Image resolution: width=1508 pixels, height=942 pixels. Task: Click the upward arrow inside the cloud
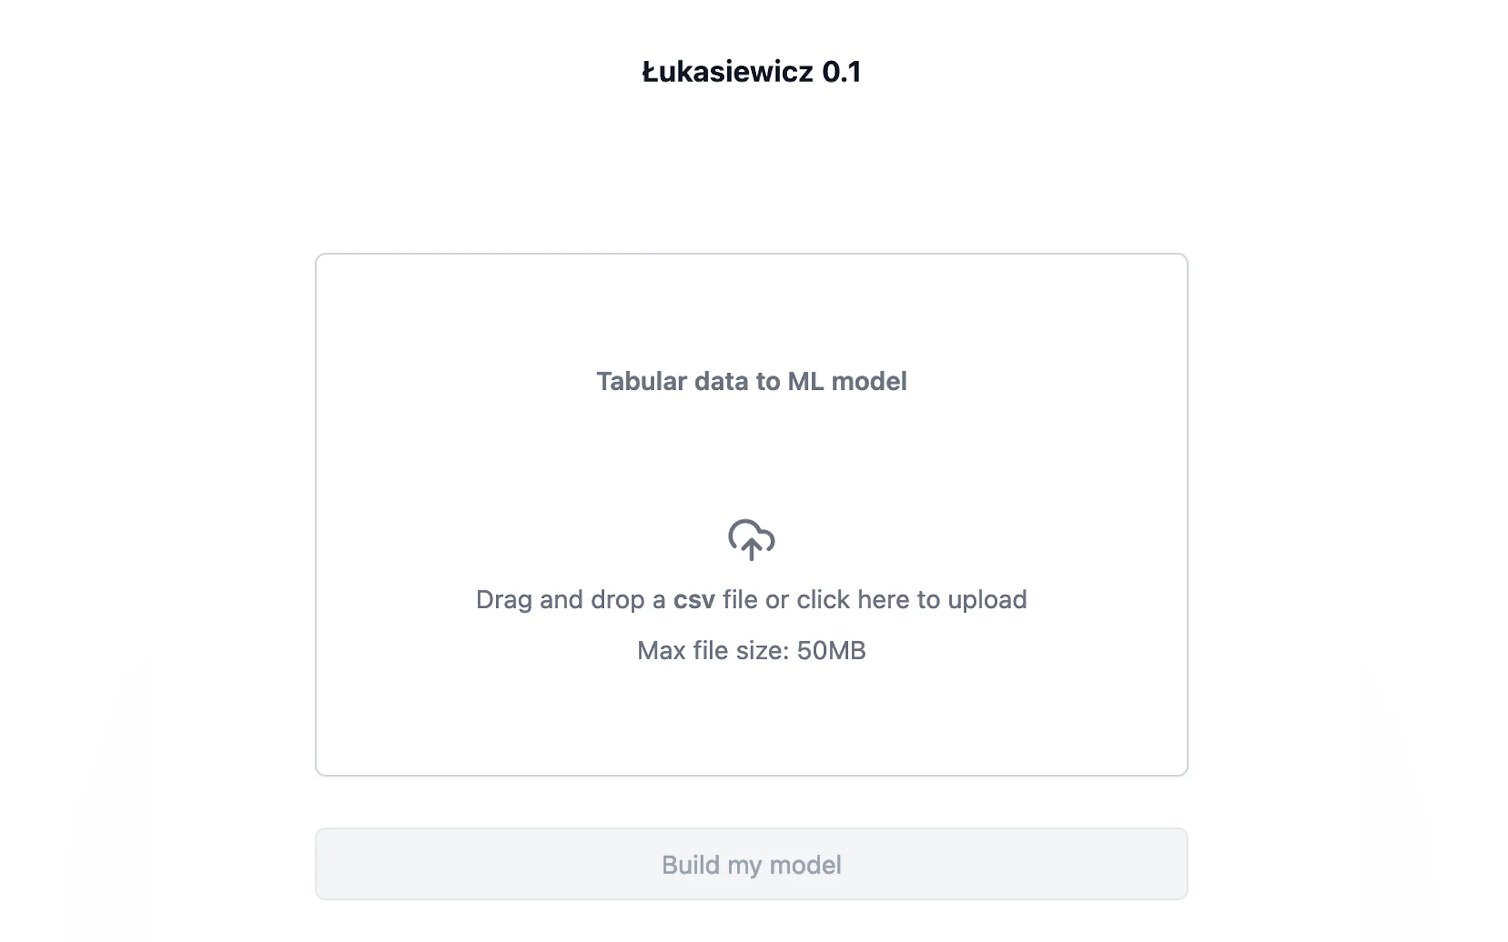point(751,548)
